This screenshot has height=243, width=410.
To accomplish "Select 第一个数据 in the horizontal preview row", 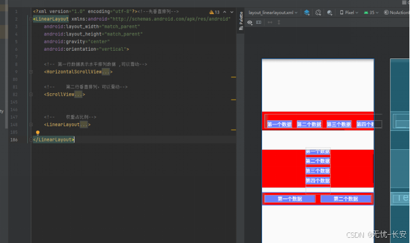I will pos(279,124).
